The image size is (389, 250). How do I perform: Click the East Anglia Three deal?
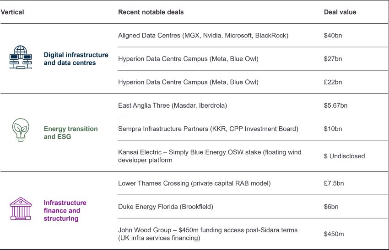[172, 105]
